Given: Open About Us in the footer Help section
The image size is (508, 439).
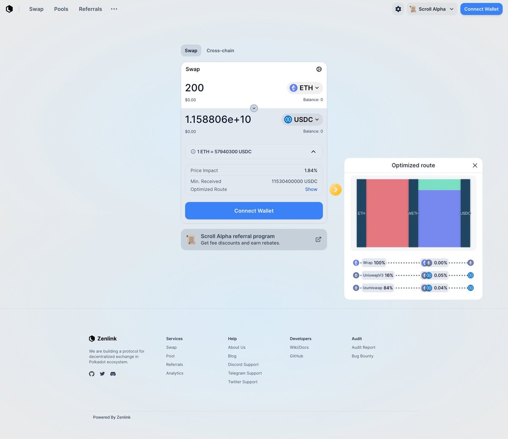Looking at the screenshot, I should coord(237,348).
